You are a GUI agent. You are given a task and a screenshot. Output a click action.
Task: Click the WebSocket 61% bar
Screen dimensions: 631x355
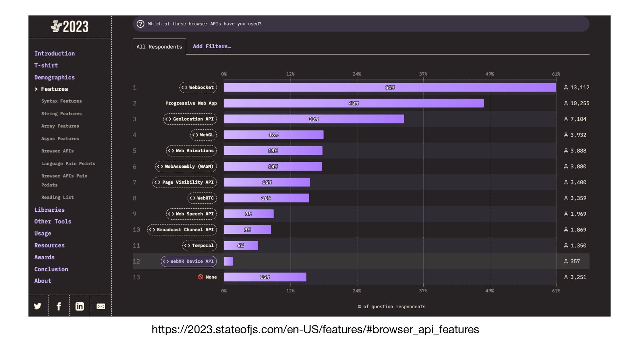click(390, 87)
